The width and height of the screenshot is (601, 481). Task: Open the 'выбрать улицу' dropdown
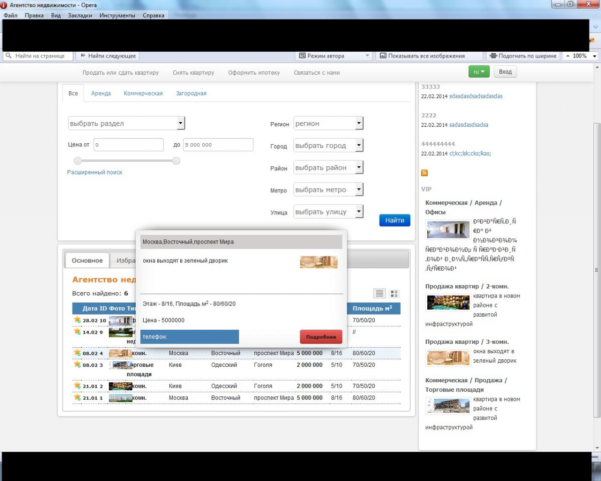328,211
